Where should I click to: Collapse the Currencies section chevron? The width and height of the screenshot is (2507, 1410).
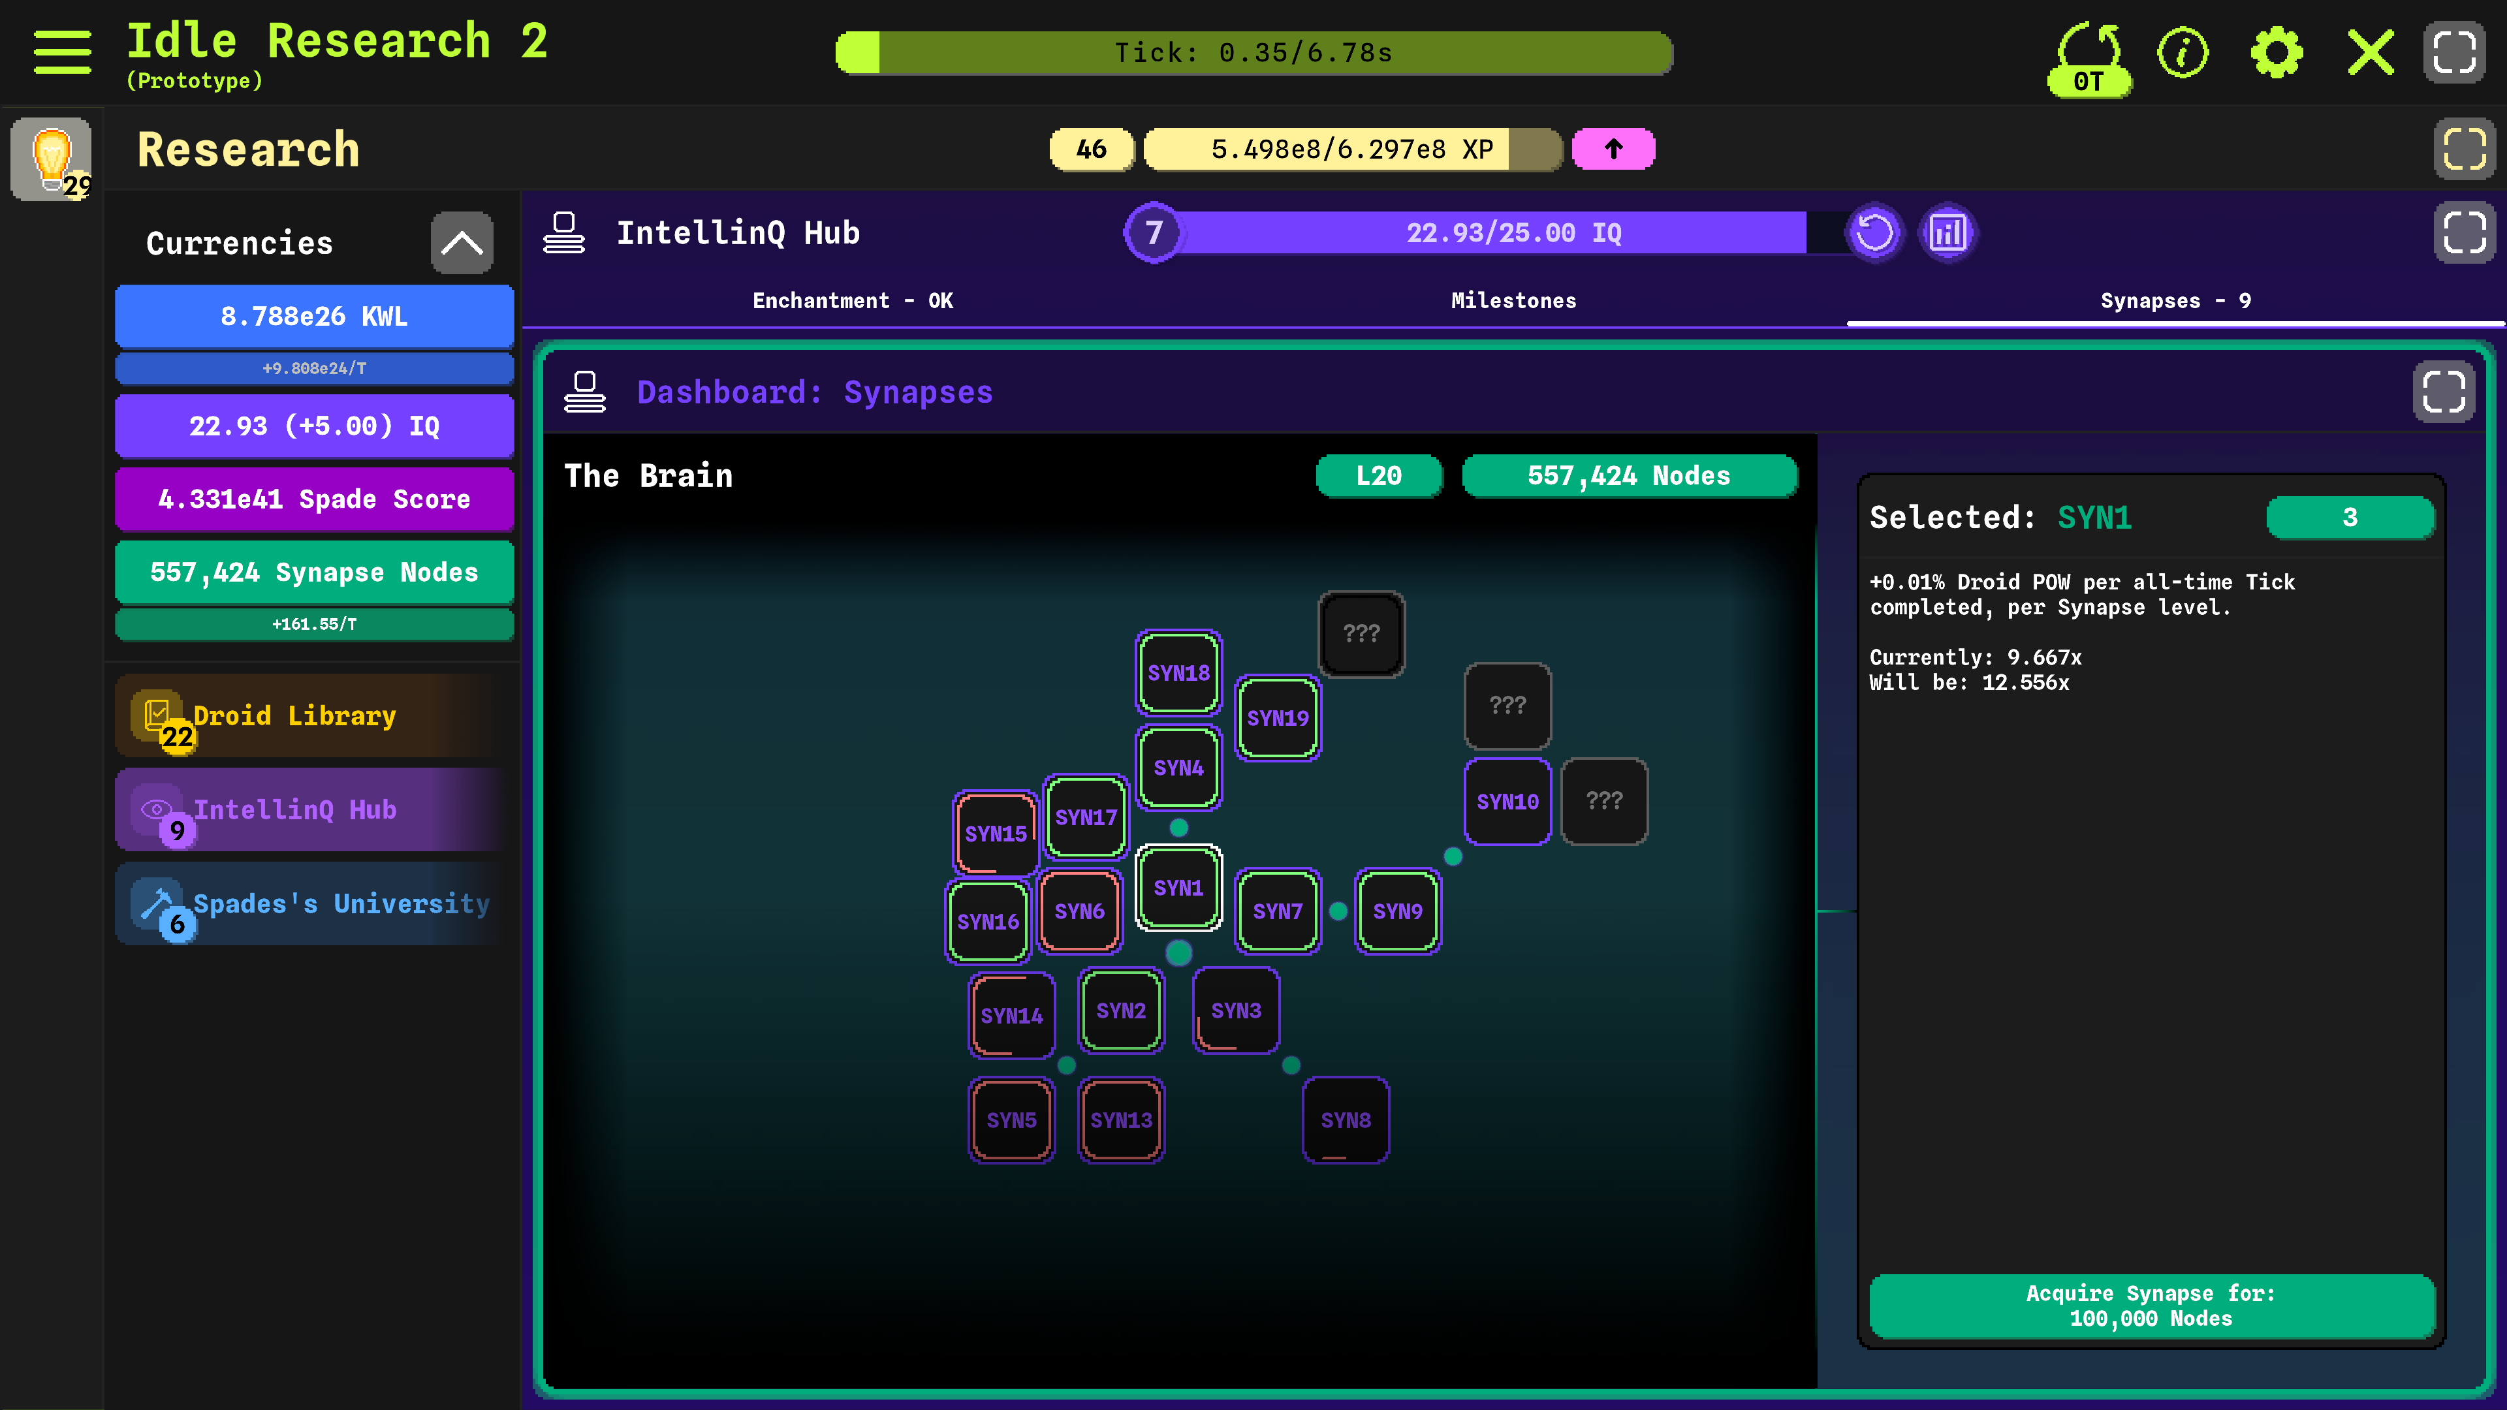pyautogui.click(x=462, y=243)
